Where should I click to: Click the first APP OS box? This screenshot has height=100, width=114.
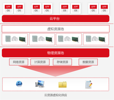8,9
